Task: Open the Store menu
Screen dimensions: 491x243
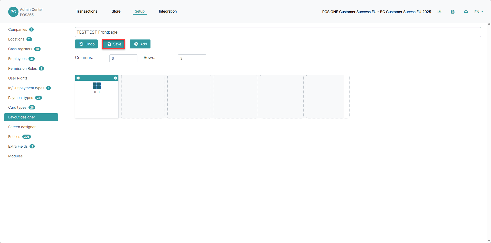Action: pyautogui.click(x=116, y=11)
